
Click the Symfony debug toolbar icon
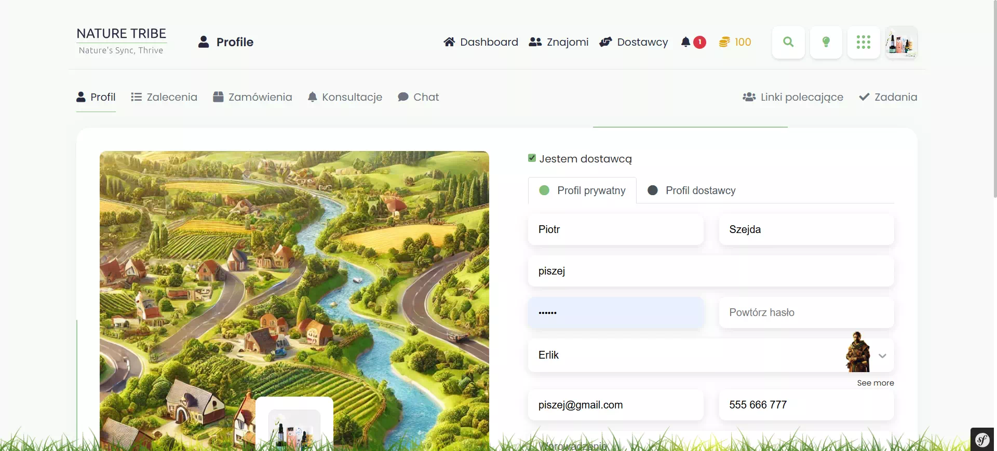pos(982,440)
